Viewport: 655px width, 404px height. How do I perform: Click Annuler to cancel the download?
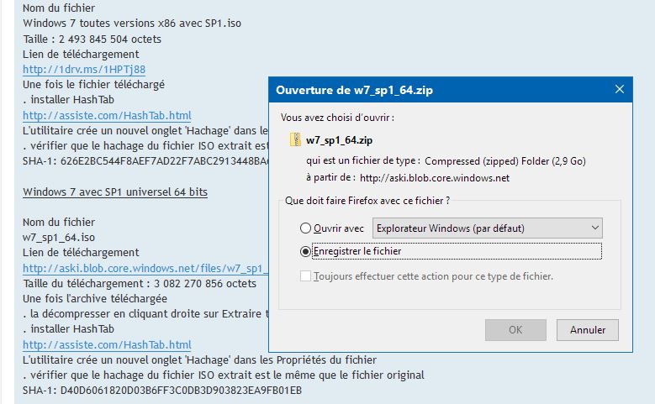click(x=588, y=330)
